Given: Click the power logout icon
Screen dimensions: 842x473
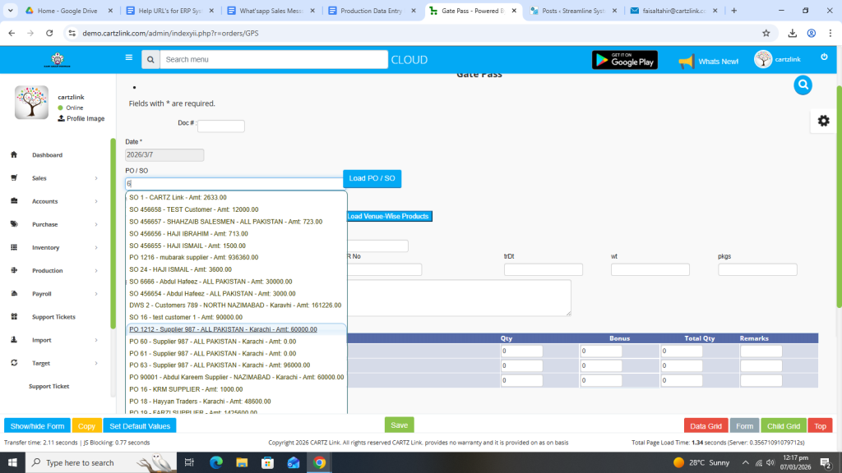Looking at the screenshot, I should click(824, 57).
